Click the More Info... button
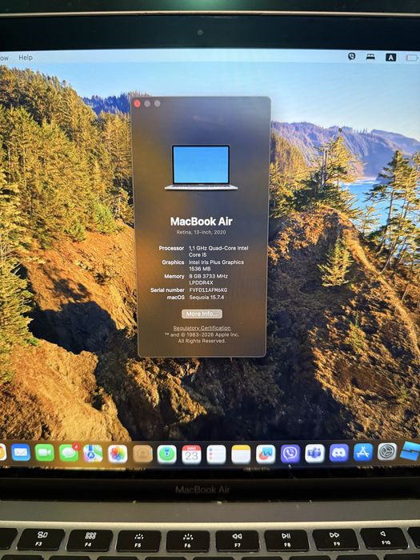This screenshot has width=420, height=560. click(x=202, y=314)
